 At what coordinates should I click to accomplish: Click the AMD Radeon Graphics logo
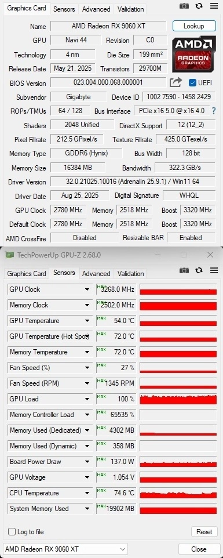pyautogui.click(x=194, y=54)
